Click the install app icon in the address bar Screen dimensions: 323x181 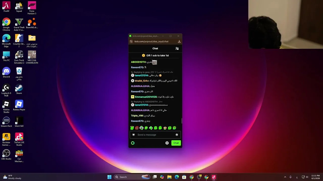click(x=179, y=41)
